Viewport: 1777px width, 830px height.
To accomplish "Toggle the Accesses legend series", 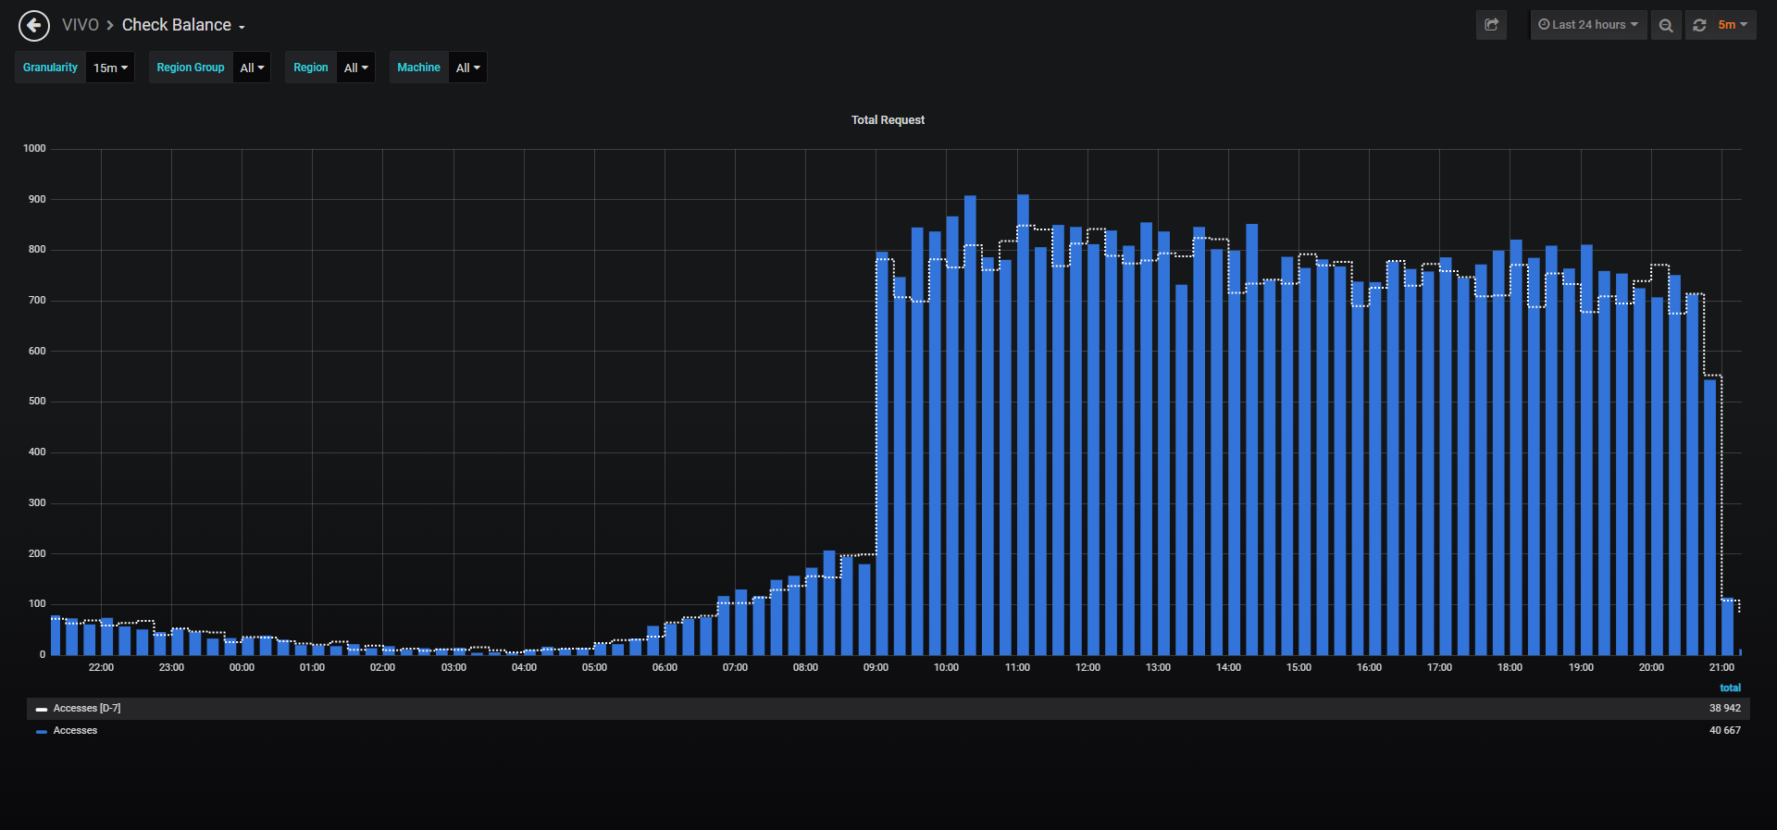I will click(75, 731).
